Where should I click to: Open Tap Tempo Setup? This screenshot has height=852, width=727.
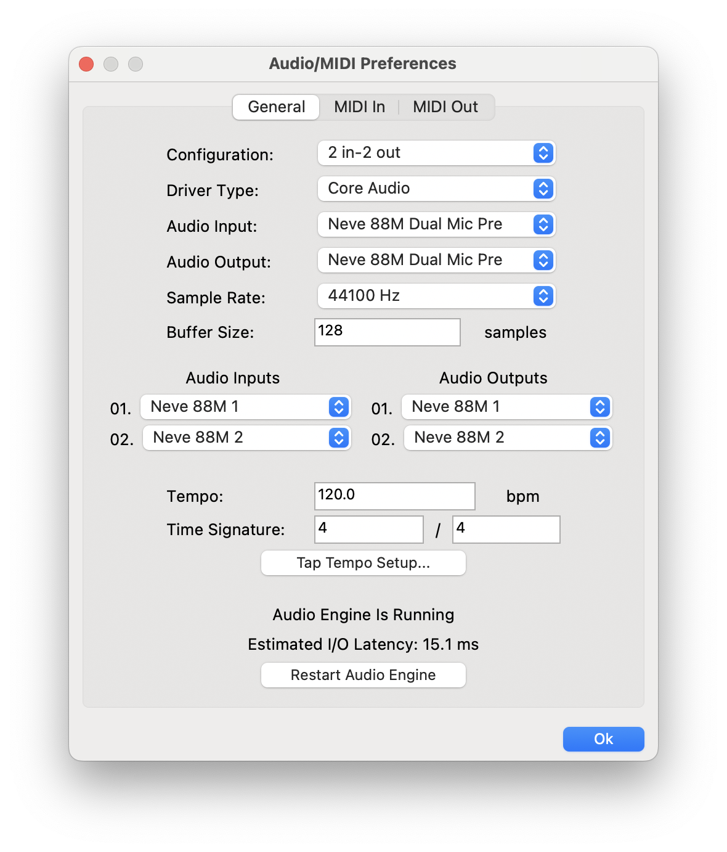(x=363, y=563)
